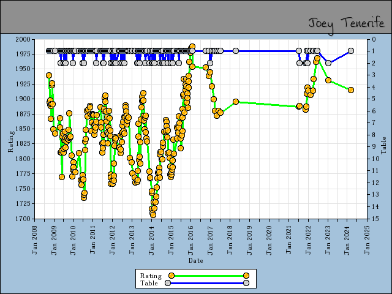This screenshot has height=294, width=392.
Task: Click the 1950 tick label on the Rating axis
Action: [x=23, y=69]
